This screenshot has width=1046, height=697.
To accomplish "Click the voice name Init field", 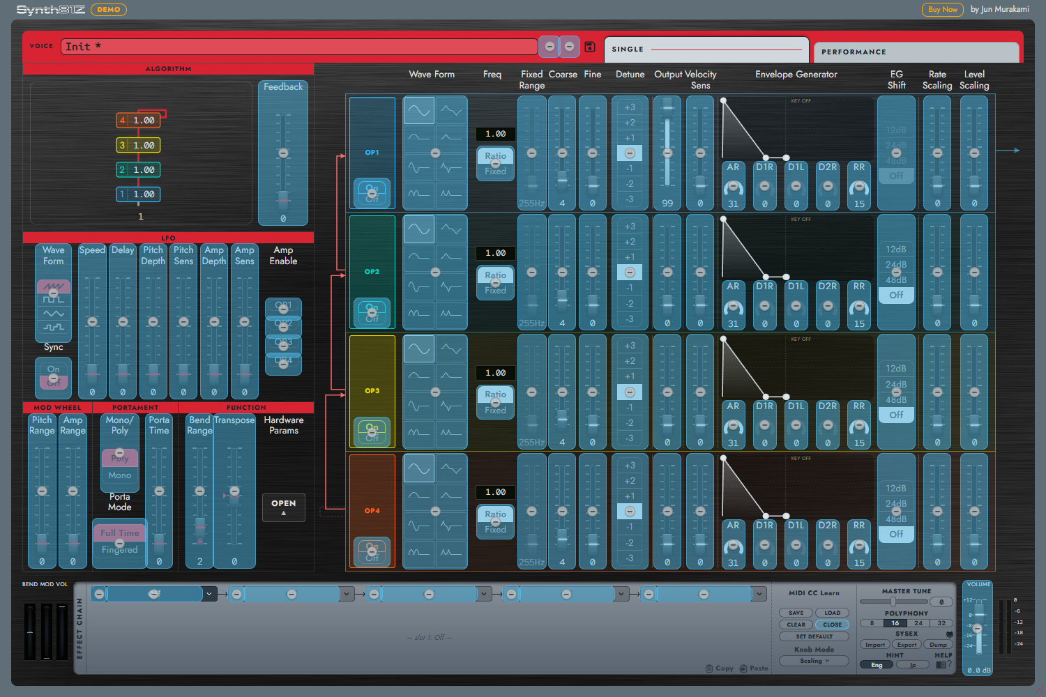I will pyautogui.click(x=299, y=47).
